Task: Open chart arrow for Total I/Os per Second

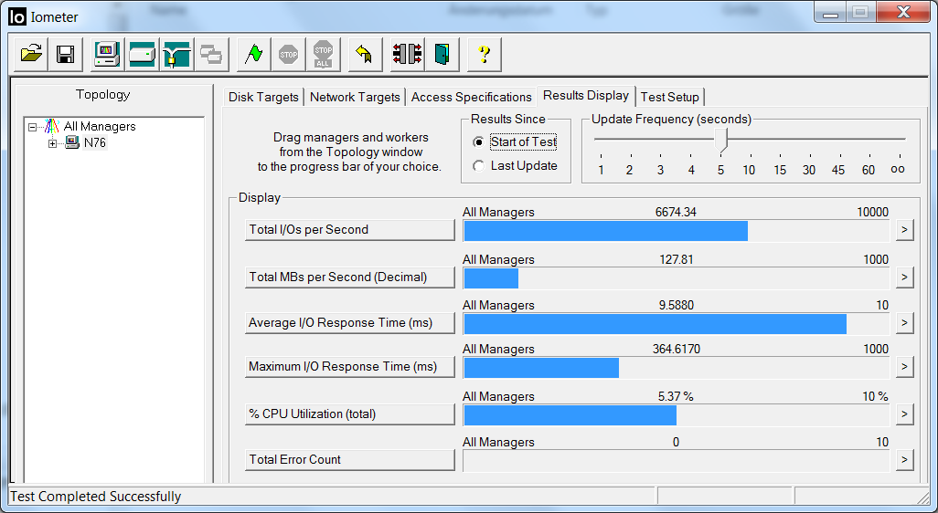Action: pyautogui.click(x=904, y=230)
